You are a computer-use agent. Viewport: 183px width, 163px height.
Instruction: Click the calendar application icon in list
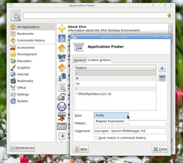62,126
